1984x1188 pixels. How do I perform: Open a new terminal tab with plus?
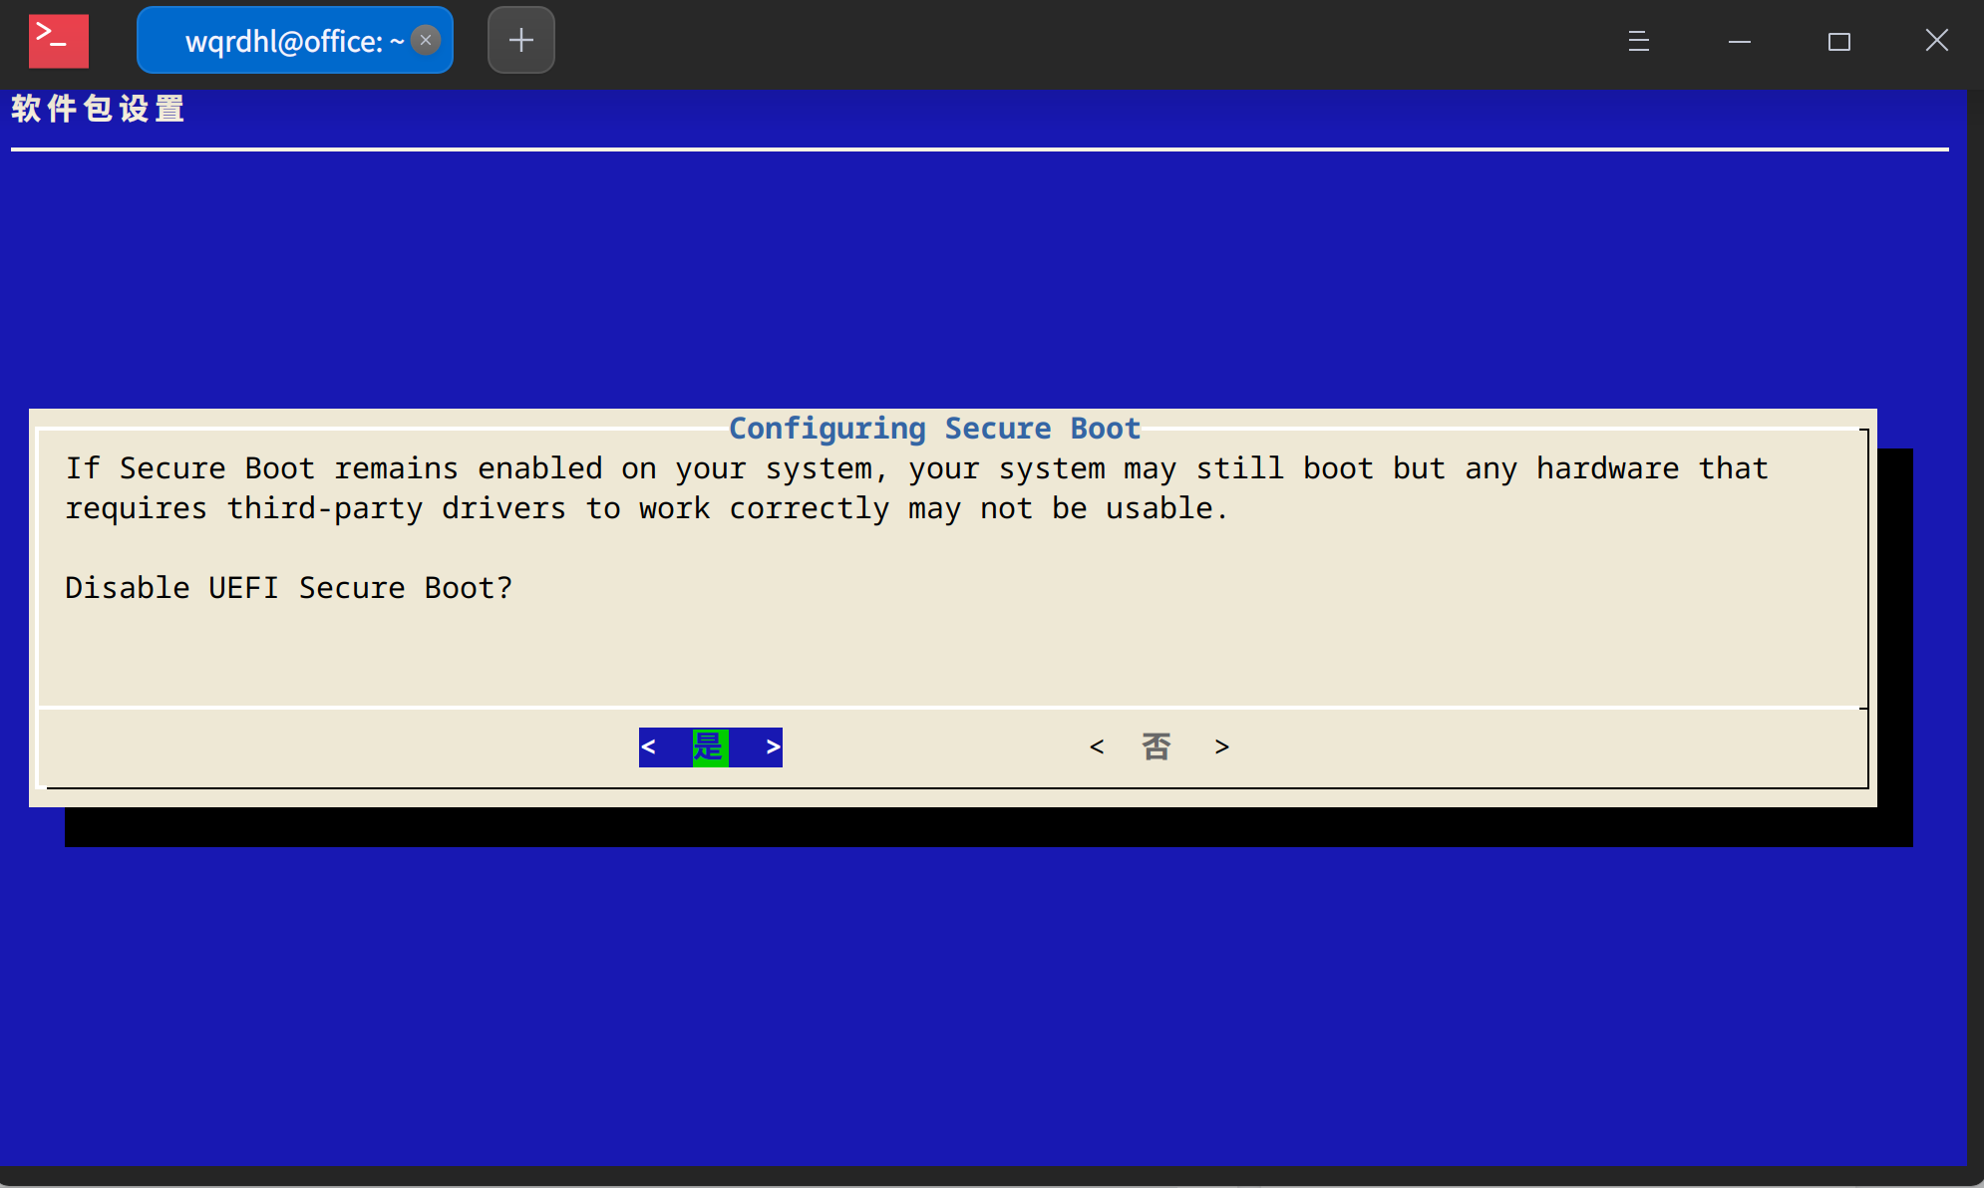click(520, 40)
